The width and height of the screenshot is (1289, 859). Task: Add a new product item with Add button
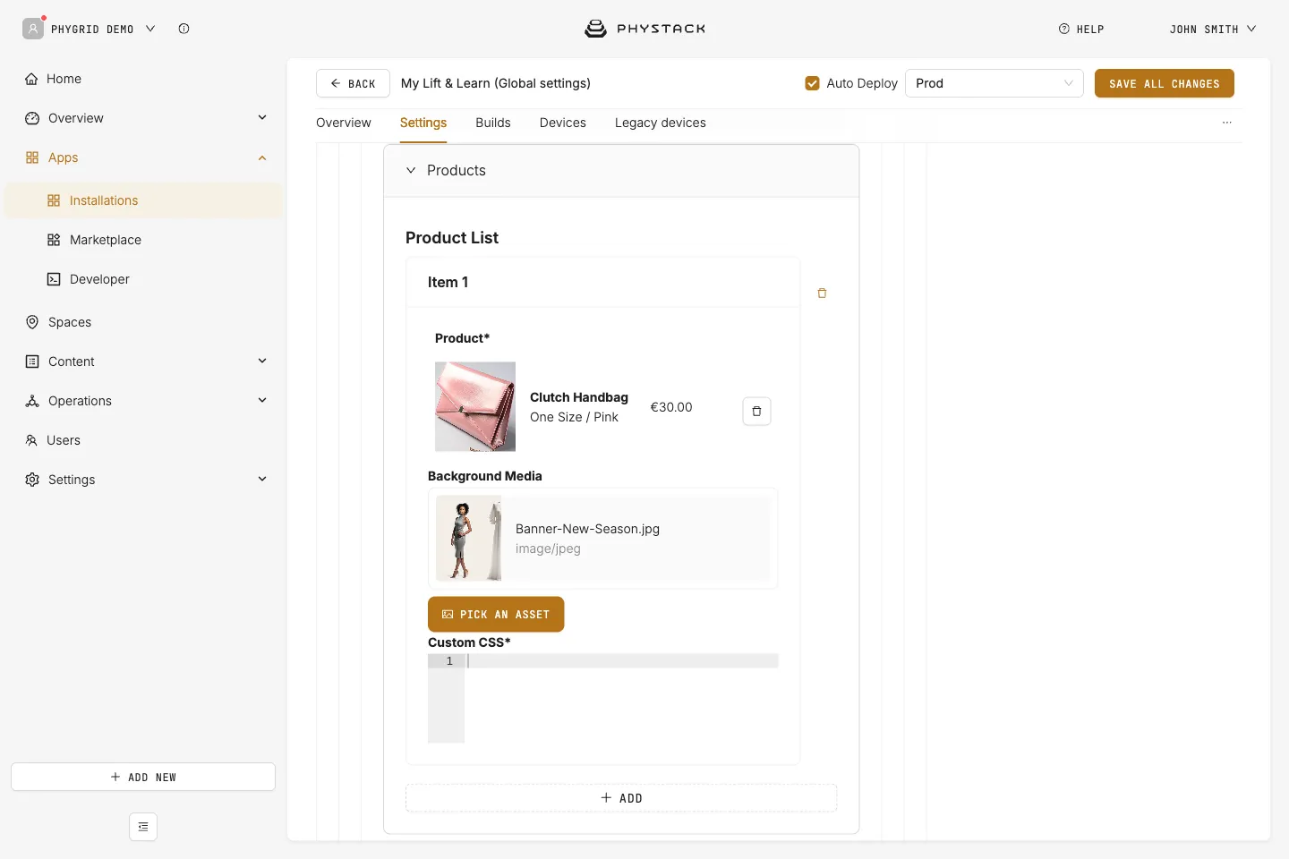pyautogui.click(x=621, y=798)
